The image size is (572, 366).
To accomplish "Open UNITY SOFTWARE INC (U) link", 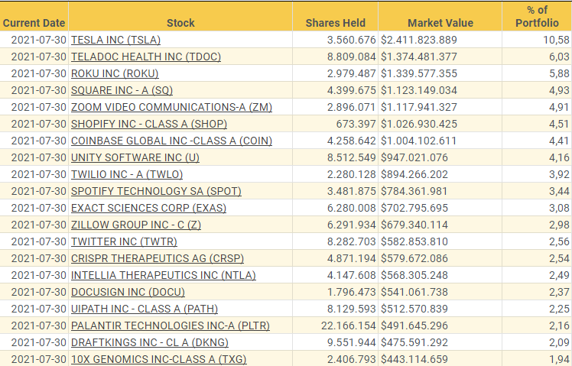I will 135,157.
